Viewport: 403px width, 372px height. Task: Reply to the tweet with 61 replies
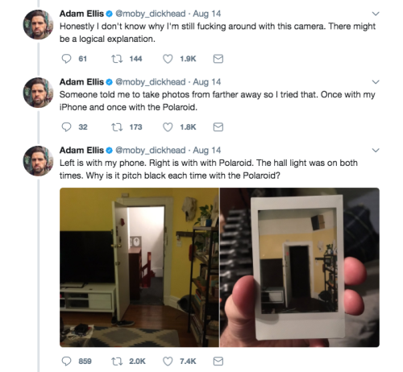(66, 59)
